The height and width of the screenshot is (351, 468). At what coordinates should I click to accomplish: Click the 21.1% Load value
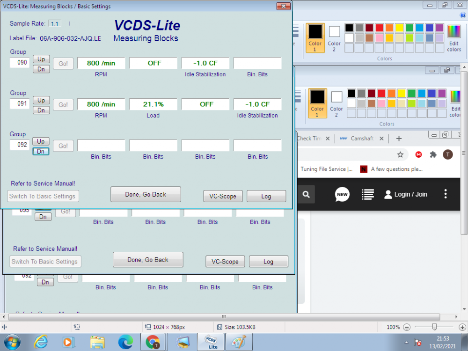pyautogui.click(x=153, y=104)
